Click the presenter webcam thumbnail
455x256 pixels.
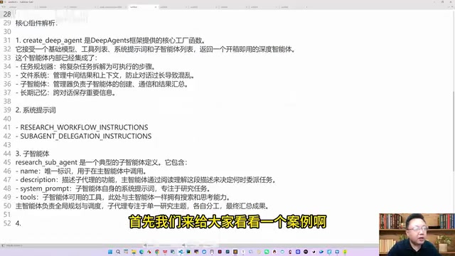click(x=417, y=235)
